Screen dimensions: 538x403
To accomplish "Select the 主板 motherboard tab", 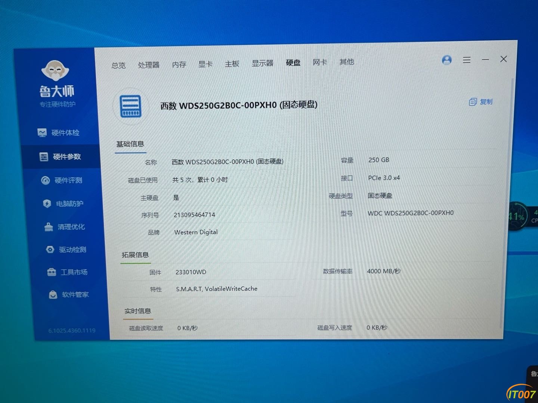I will 232,64.
